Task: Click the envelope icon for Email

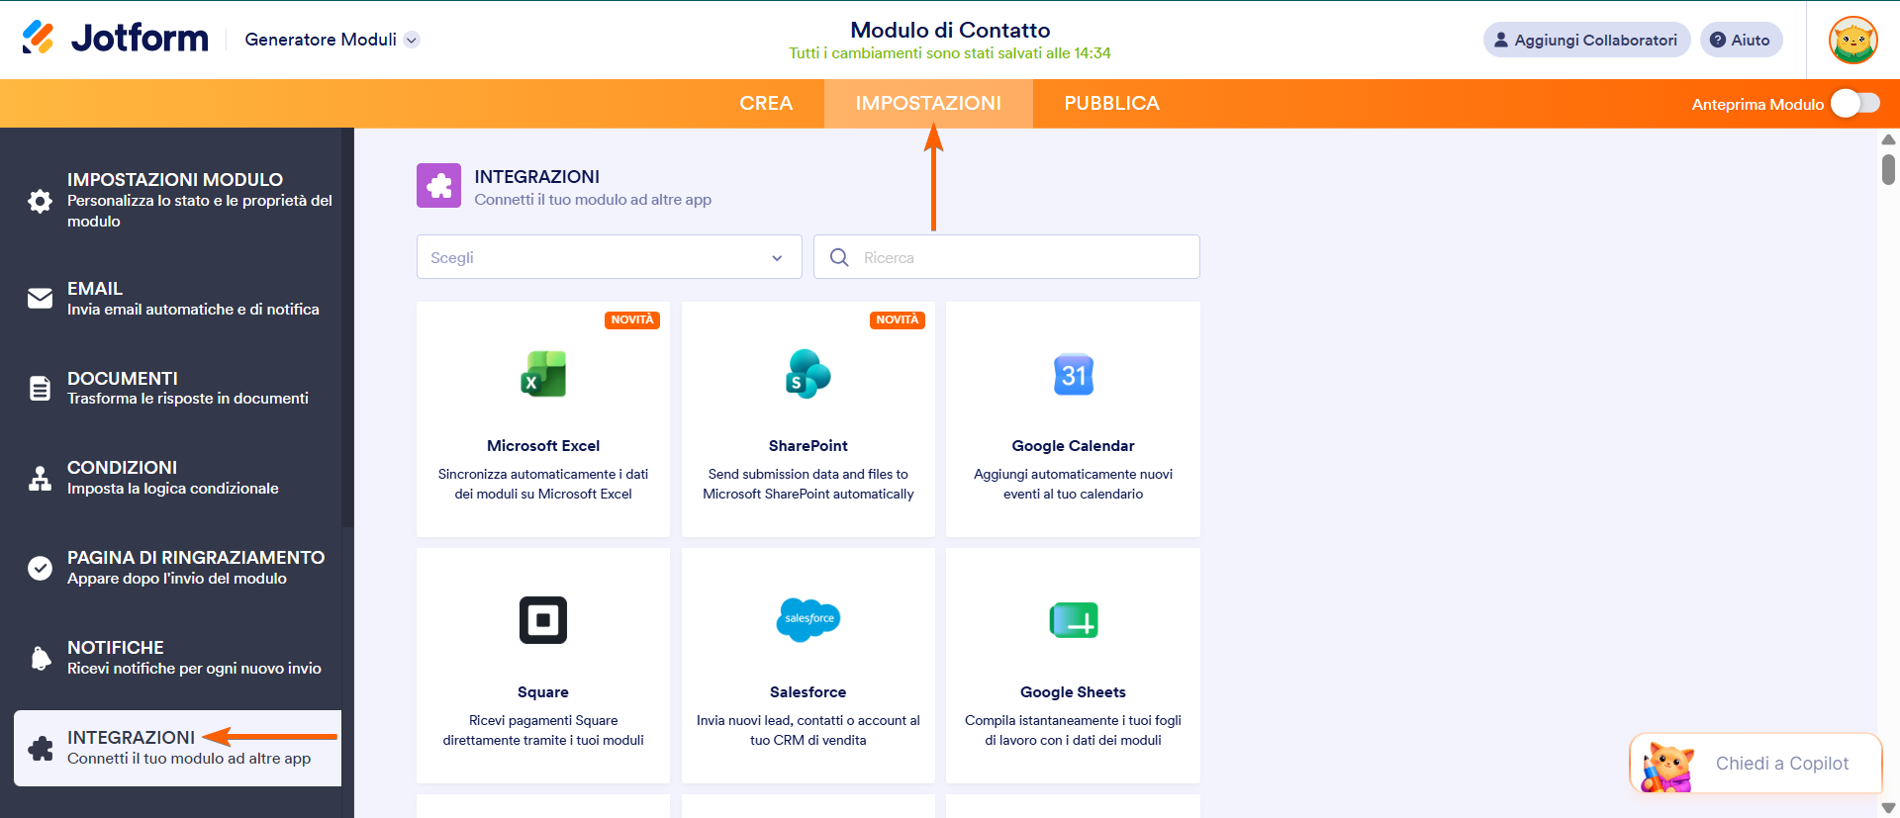Action: point(40,299)
